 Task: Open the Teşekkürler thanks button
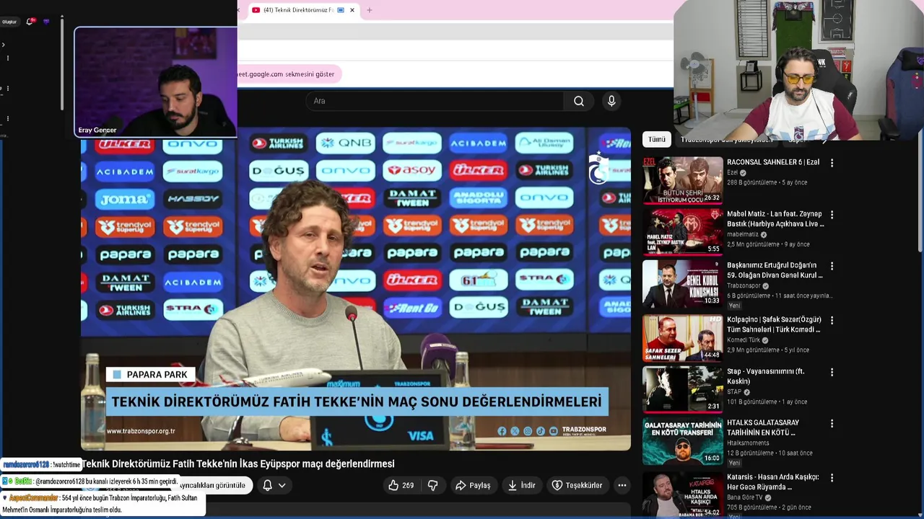pyautogui.click(x=577, y=485)
